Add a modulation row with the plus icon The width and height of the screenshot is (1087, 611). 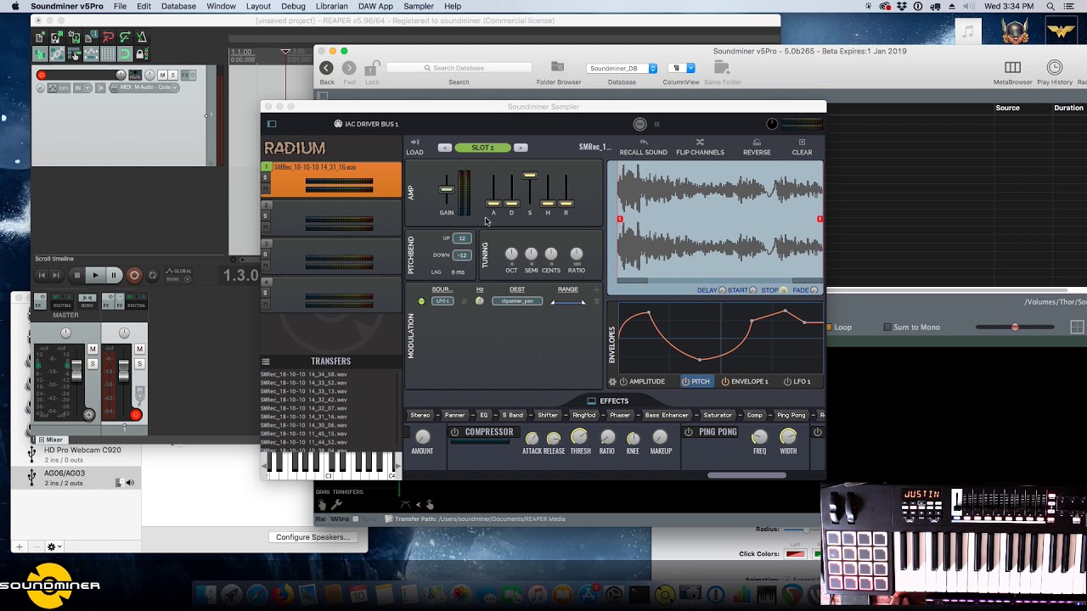pyautogui.click(x=596, y=289)
